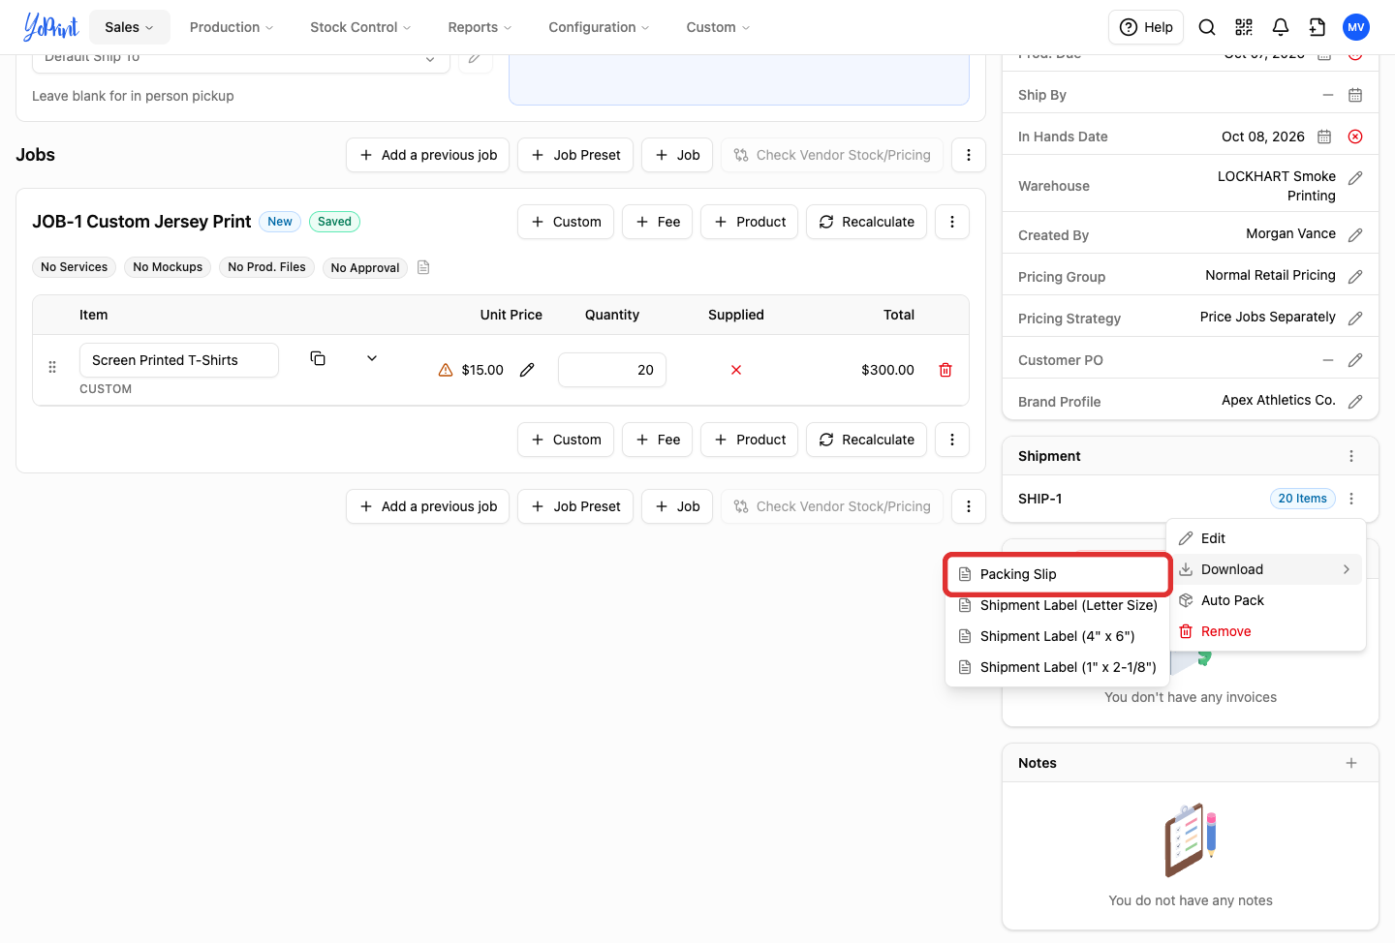Open the SHIP-1 row three-dot menu
1395x943 pixels.
tap(1351, 499)
